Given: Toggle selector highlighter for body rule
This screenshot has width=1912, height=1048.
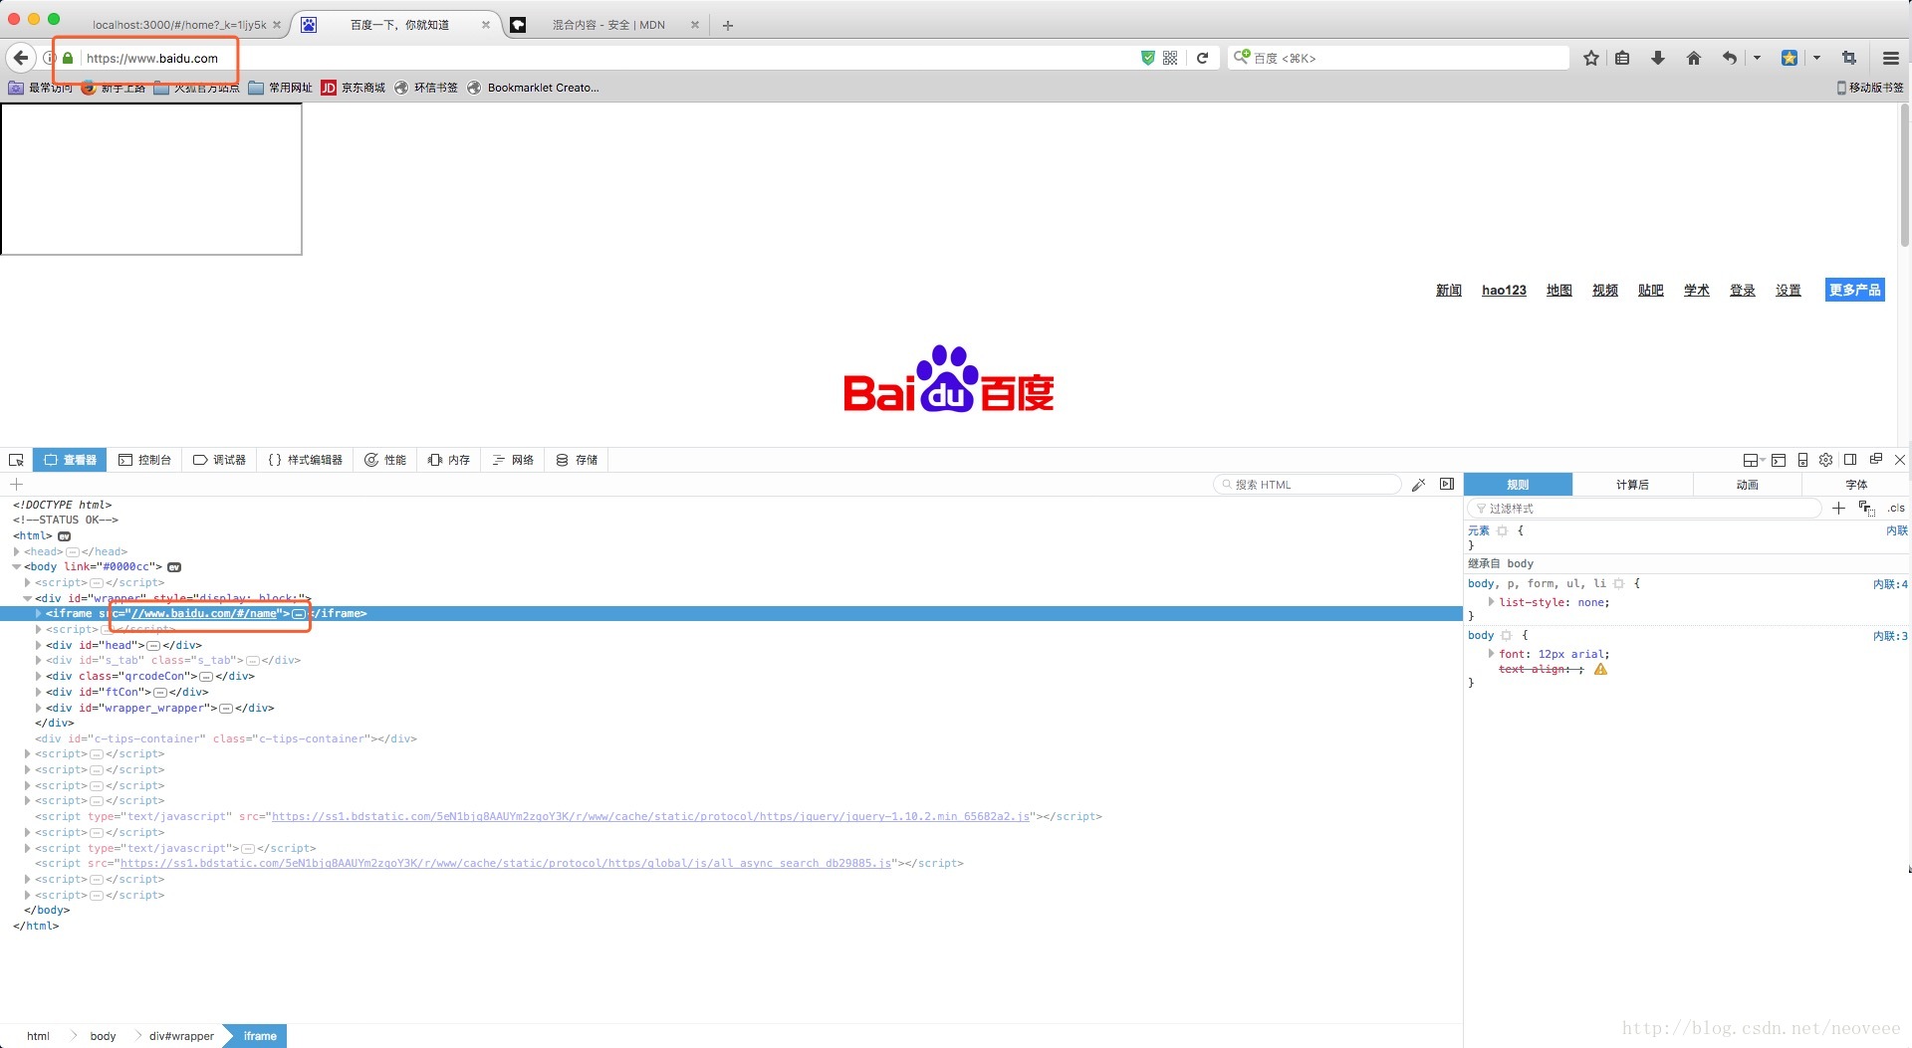Looking at the screenshot, I should click(x=1506, y=635).
